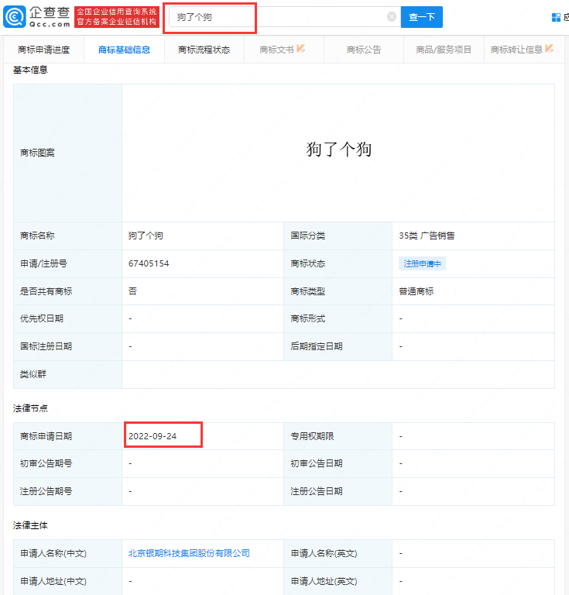Go to the 商标文书 tab
The image size is (569, 595).
(x=276, y=50)
